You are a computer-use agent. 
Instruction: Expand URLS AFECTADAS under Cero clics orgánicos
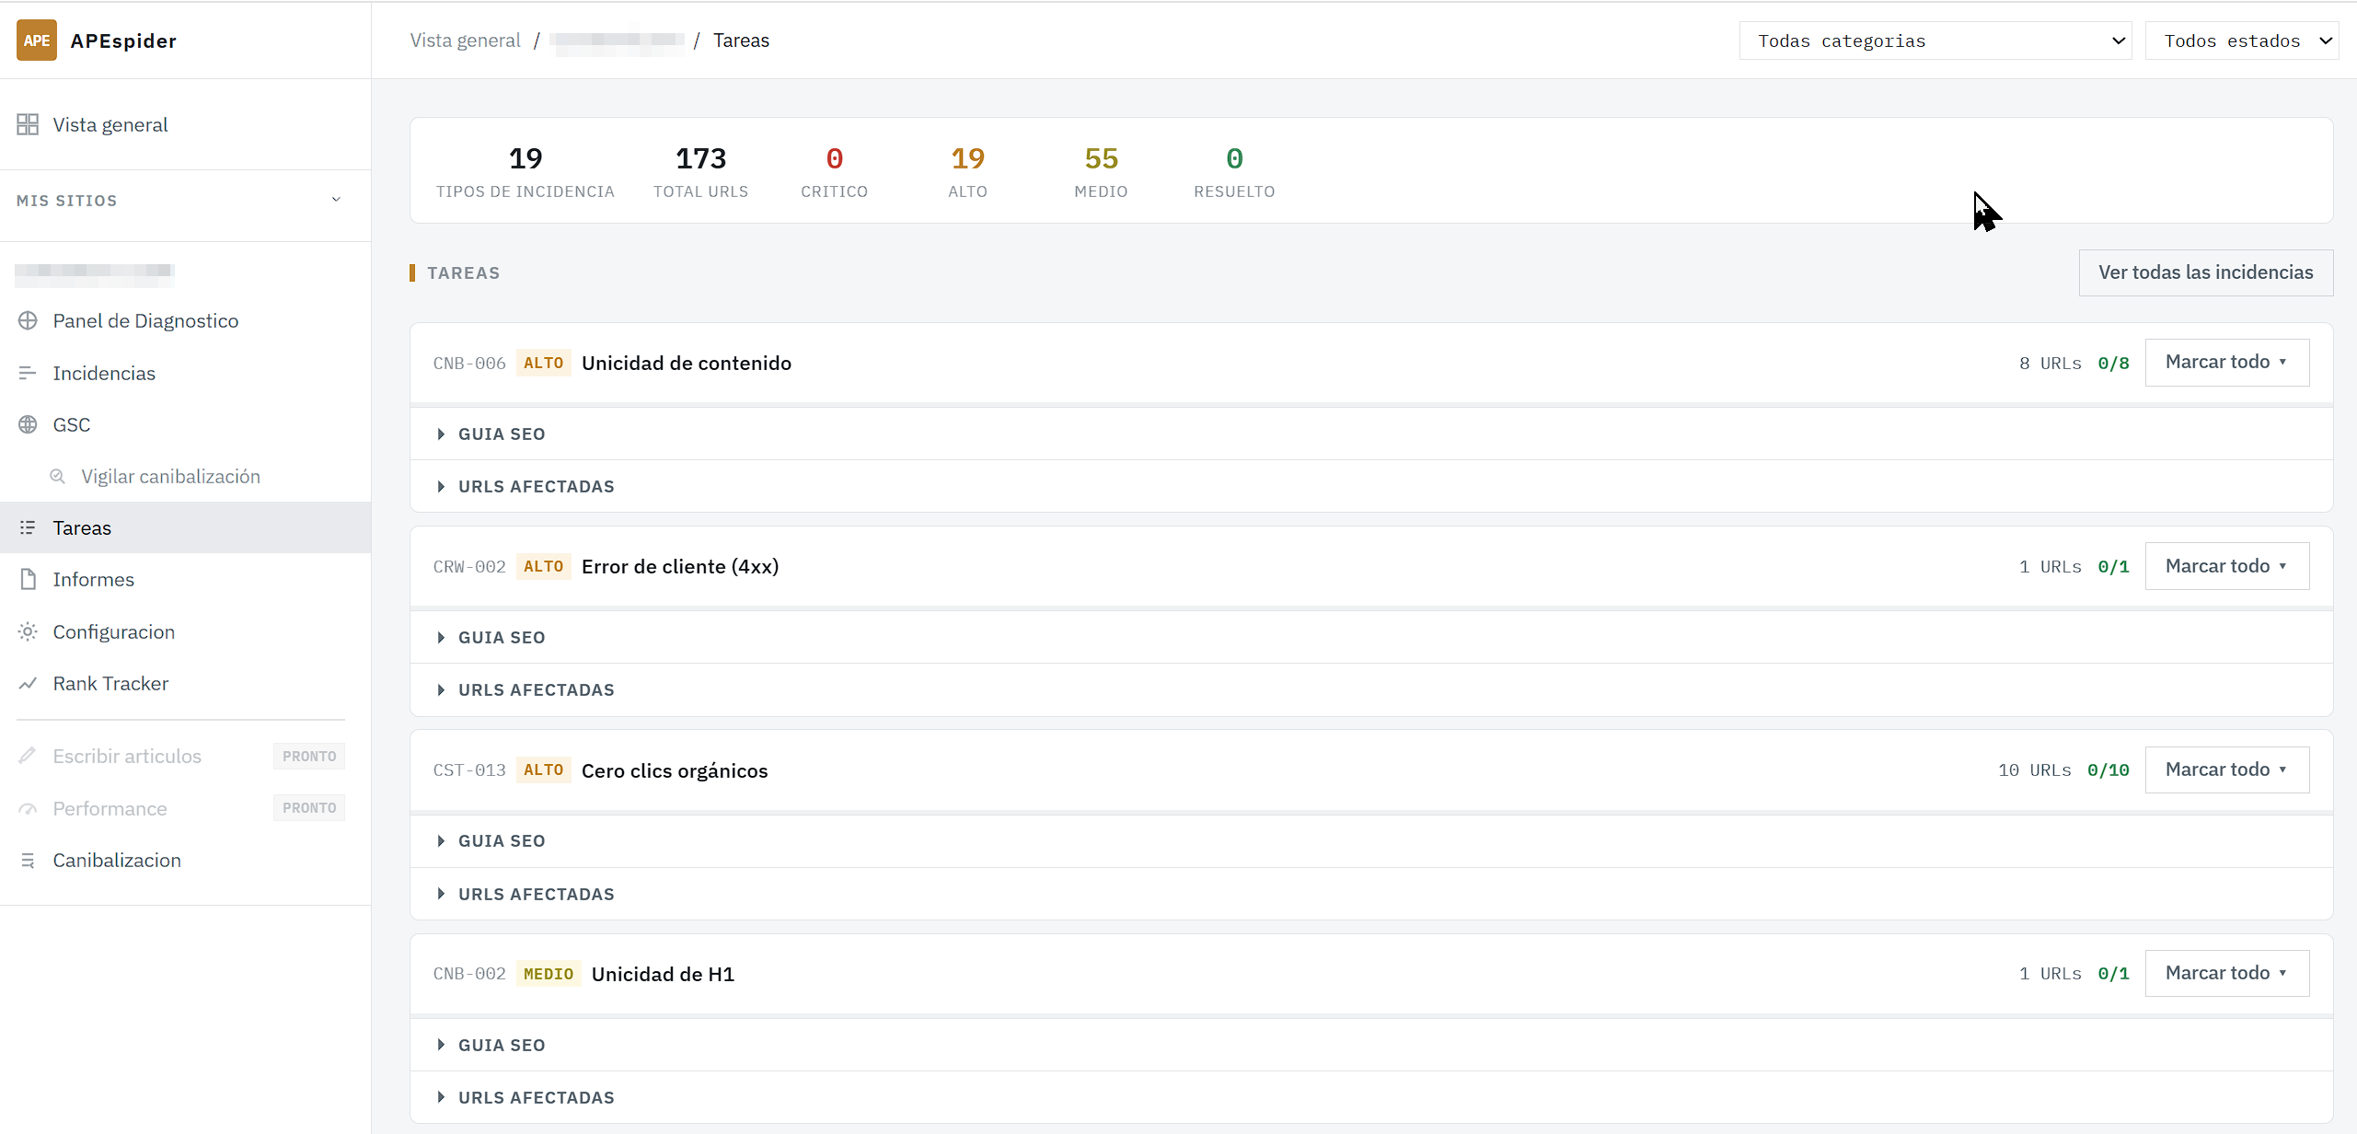[1371, 894]
